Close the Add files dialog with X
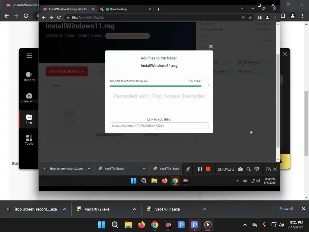The image size is (309, 232). click(x=211, y=46)
